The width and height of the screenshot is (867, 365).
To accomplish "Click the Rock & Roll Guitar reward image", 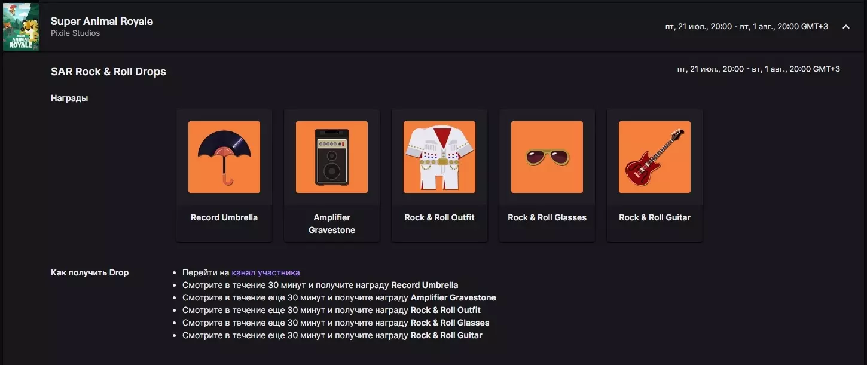I will [x=655, y=157].
